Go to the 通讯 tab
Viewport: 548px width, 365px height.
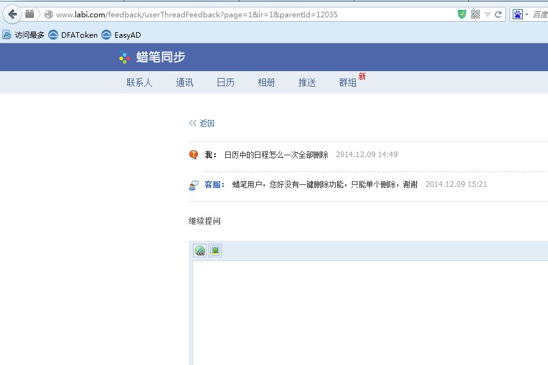(x=184, y=82)
